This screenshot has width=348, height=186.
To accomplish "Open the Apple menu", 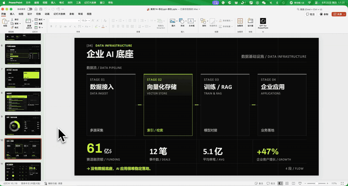I will (x=3, y=2).
